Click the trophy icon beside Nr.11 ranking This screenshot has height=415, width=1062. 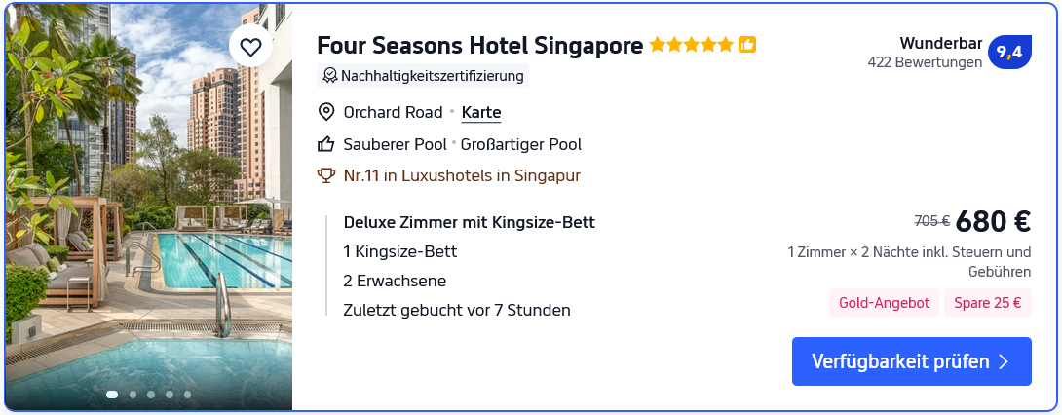(326, 176)
